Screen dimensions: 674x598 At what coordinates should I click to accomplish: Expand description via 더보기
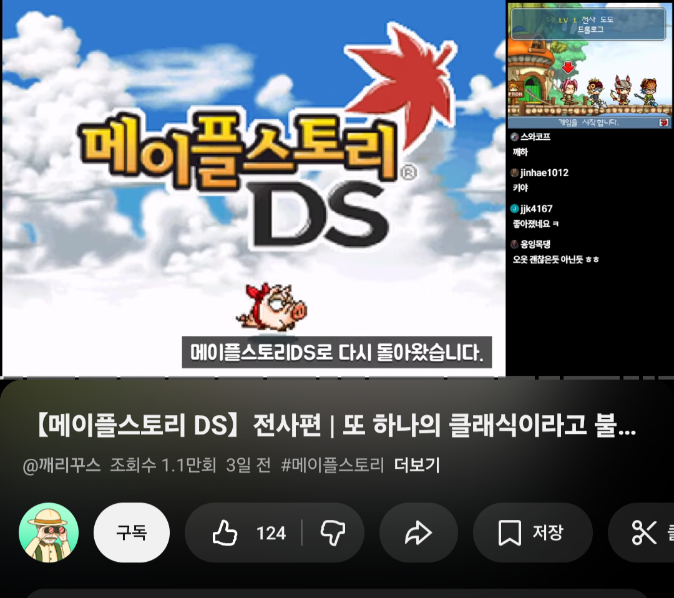pos(417,465)
